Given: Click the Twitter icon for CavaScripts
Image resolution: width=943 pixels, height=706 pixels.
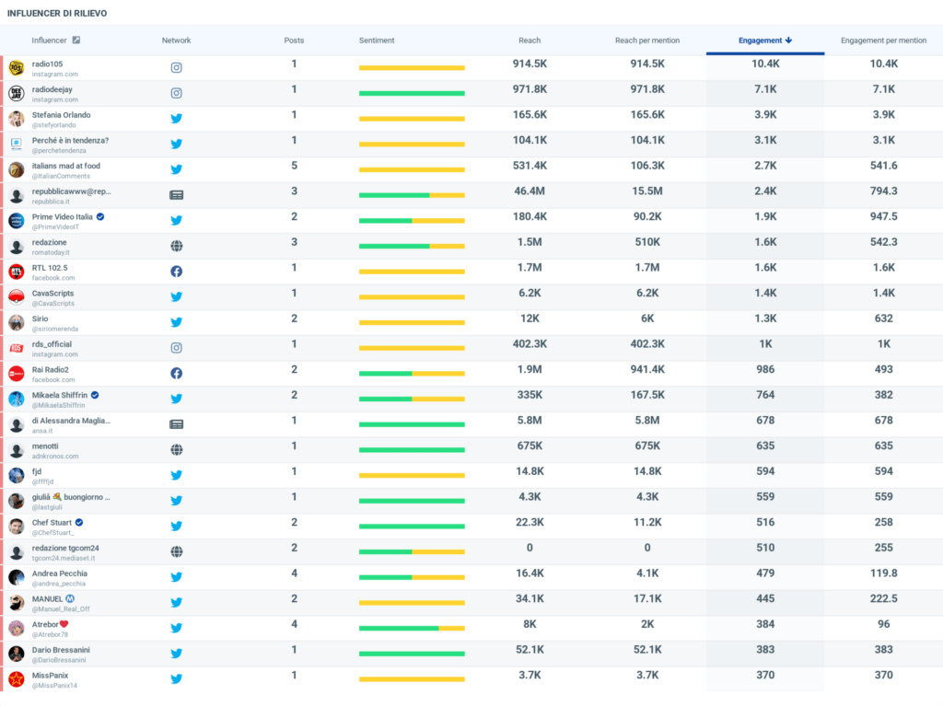Looking at the screenshot, I should coord(176,296).
